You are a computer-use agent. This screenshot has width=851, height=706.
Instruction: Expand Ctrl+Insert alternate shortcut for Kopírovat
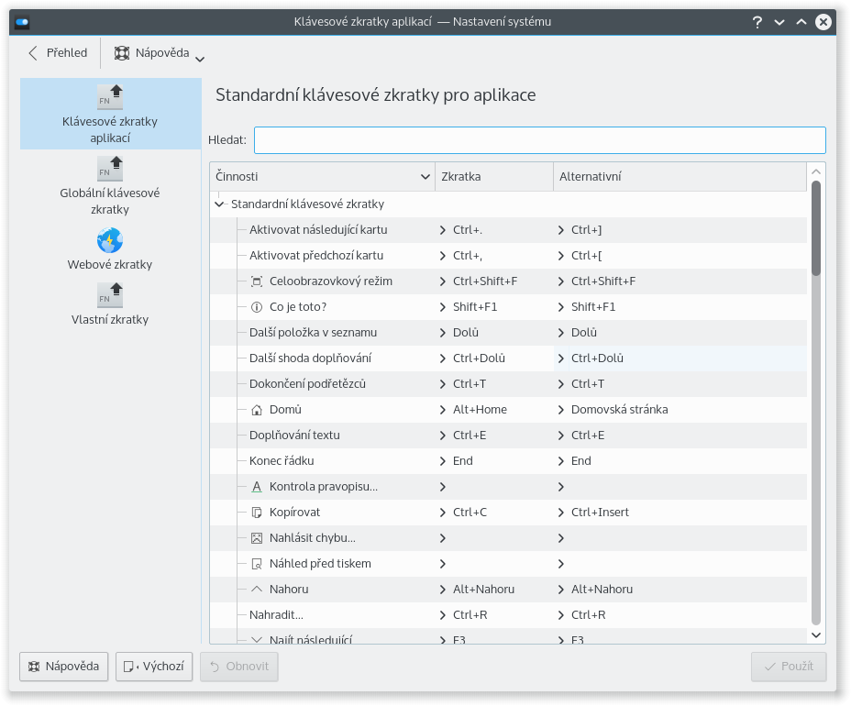tap(561, 513)
